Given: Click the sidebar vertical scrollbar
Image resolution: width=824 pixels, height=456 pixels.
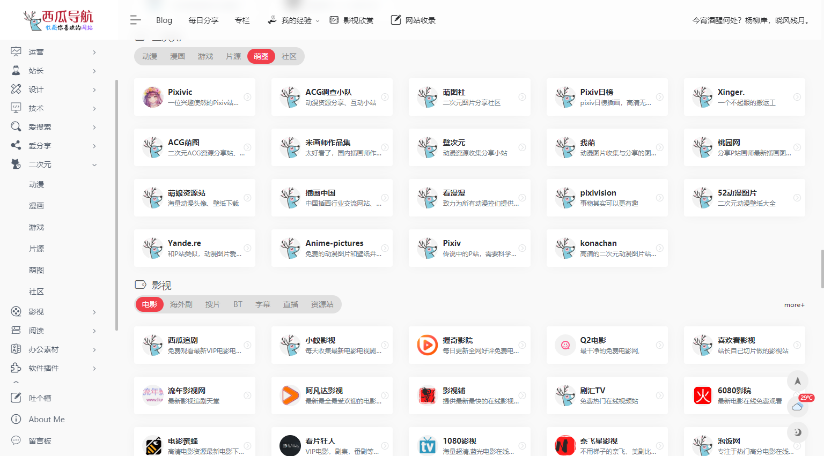Looking at the screenshot, I should point(116,205).
